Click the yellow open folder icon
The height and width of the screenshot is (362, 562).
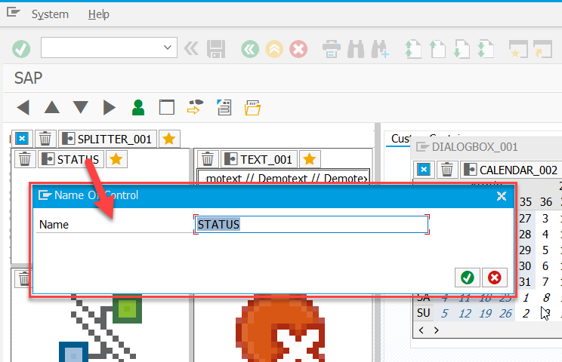tap(253, 107)
